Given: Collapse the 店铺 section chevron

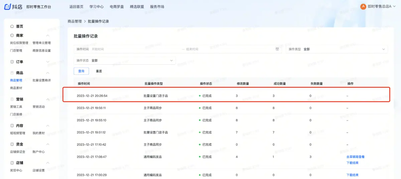Looking at the screenshot, I should 48,163.
